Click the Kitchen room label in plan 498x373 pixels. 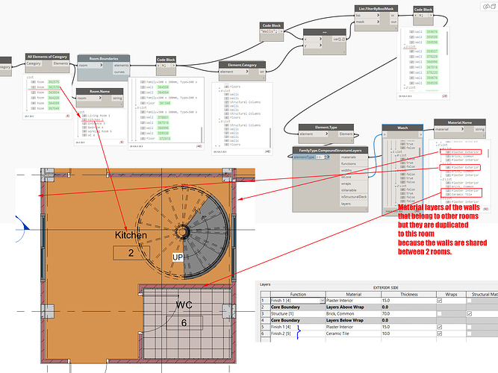[x=131, y=235]
